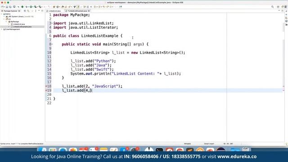Close the LinkedListExample.java editor tab
The width and height of the screenshot is (288, 162).
click(89, 11)
